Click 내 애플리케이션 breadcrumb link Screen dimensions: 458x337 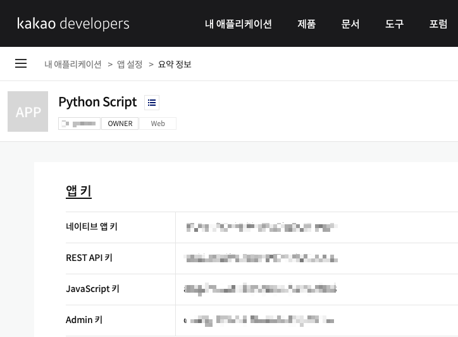pyautogui.click(x=73, y=64)
